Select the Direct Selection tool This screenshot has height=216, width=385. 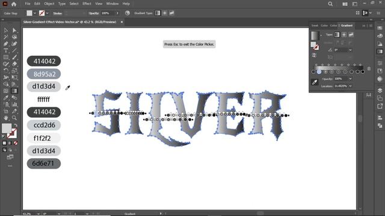(14, 30)
